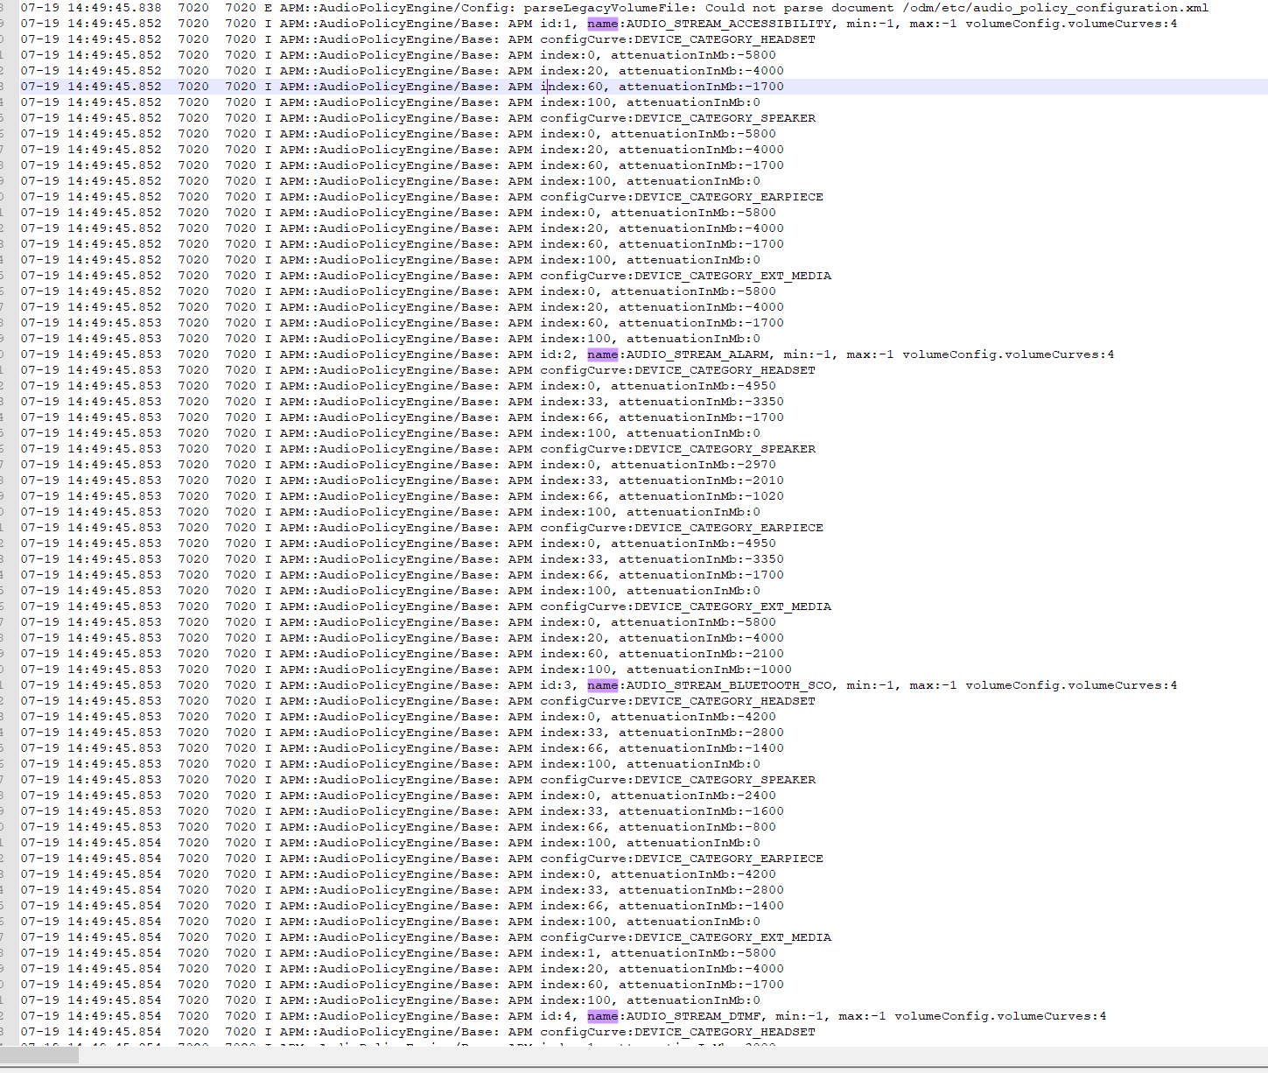Click the /odm/etc/audio_policy_configuration.xml path
Image resolution: width=1268 pixels, height=1073 pixels.
1055,8
